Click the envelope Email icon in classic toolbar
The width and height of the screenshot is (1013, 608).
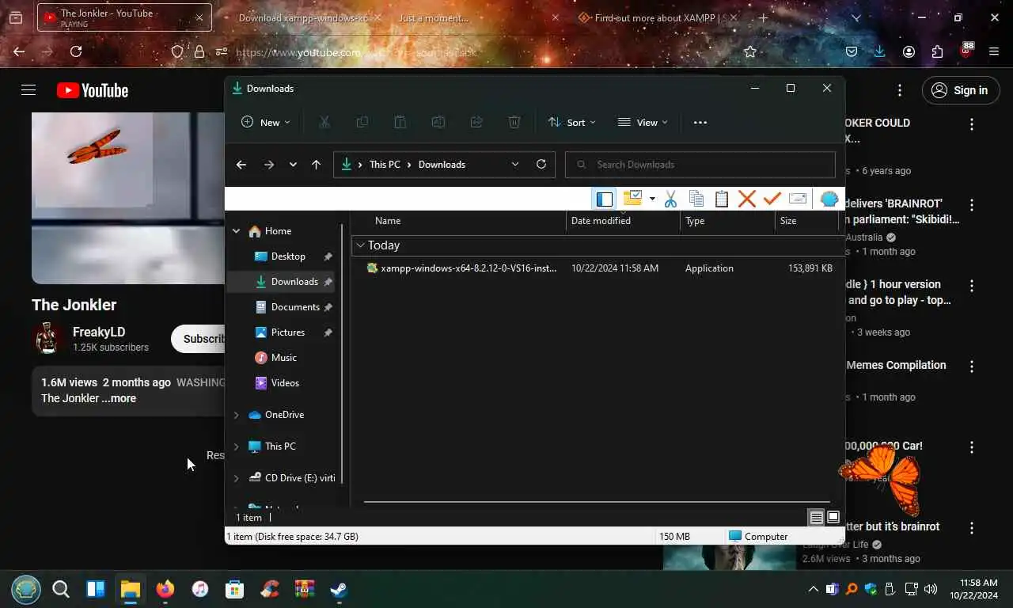(798, 199)
